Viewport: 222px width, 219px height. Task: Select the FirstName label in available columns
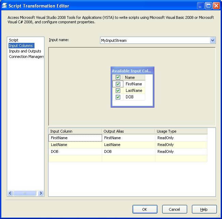click(x=134, y=84)
